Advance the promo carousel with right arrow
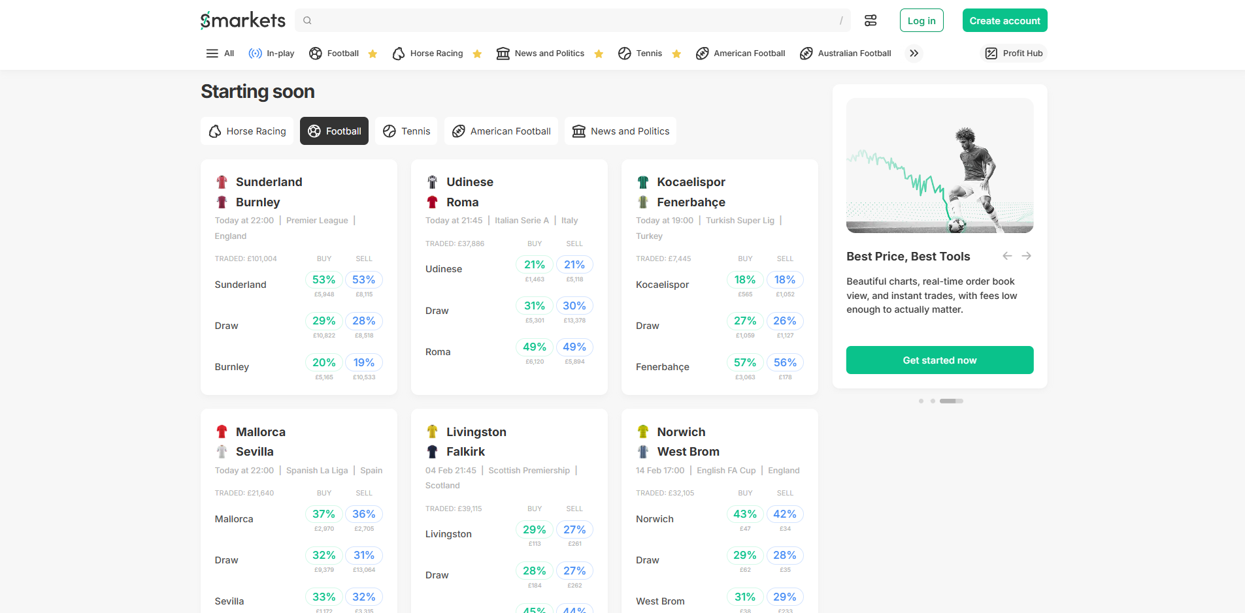This screenshot has height=613, width=1245. tap(1027, 256)
